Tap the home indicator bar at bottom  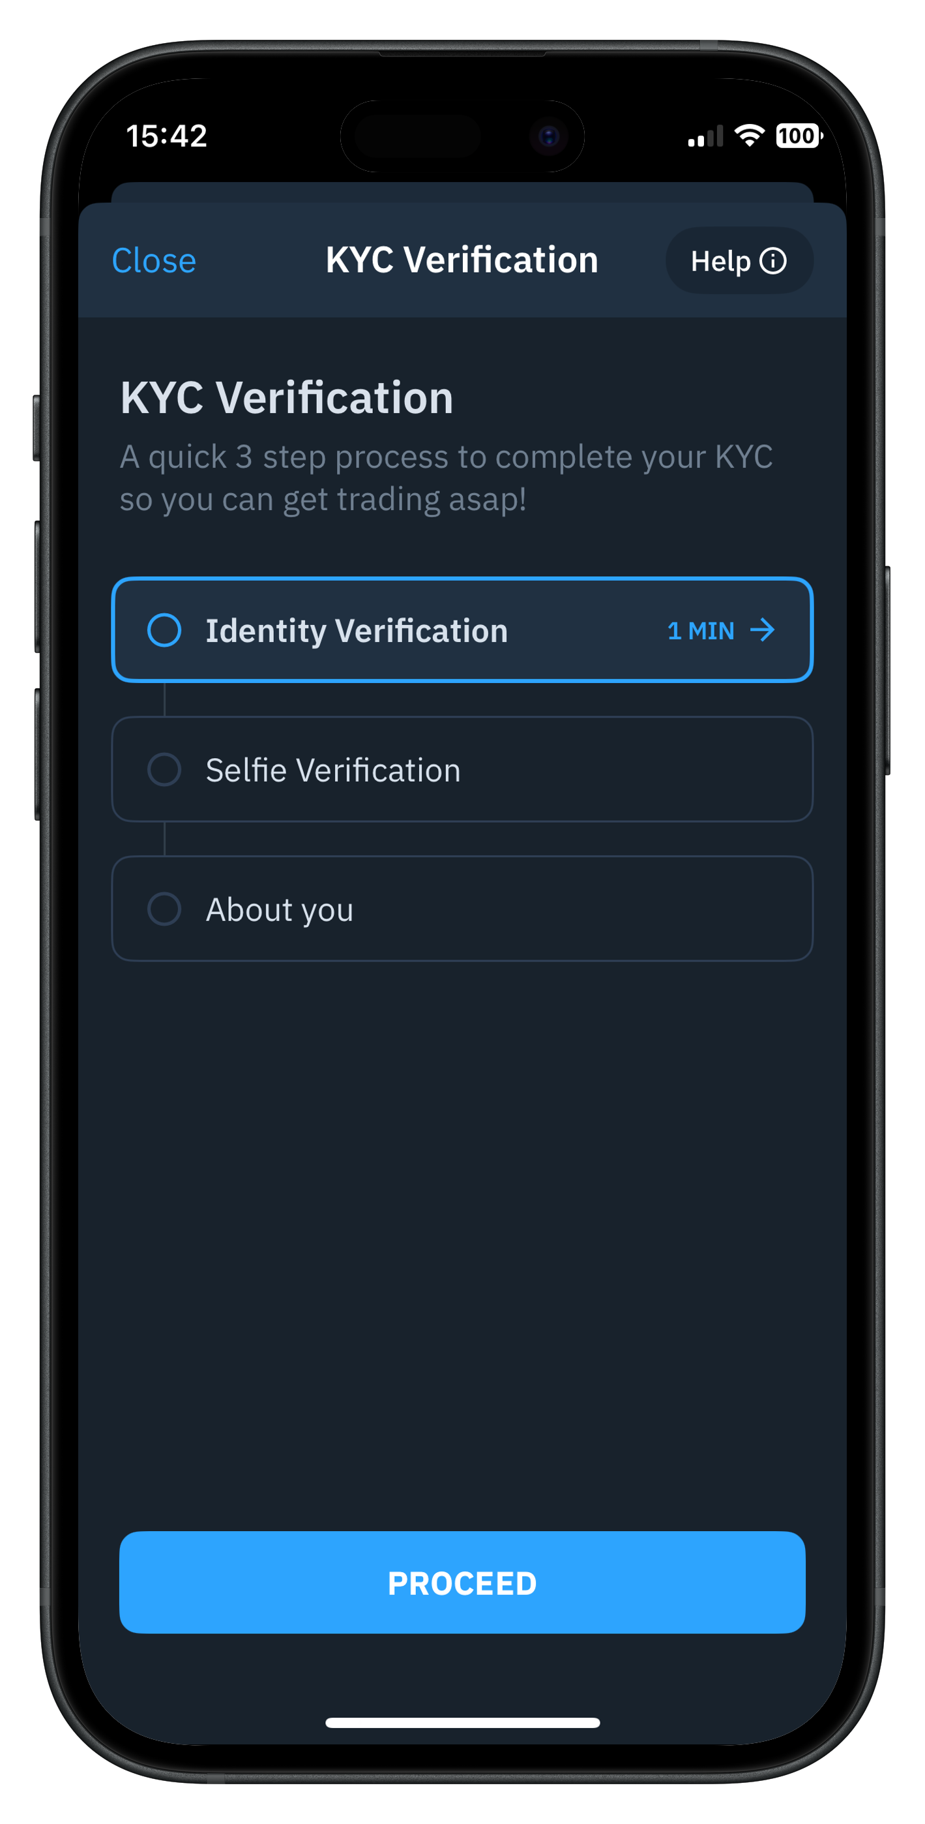click(462, 1722)
